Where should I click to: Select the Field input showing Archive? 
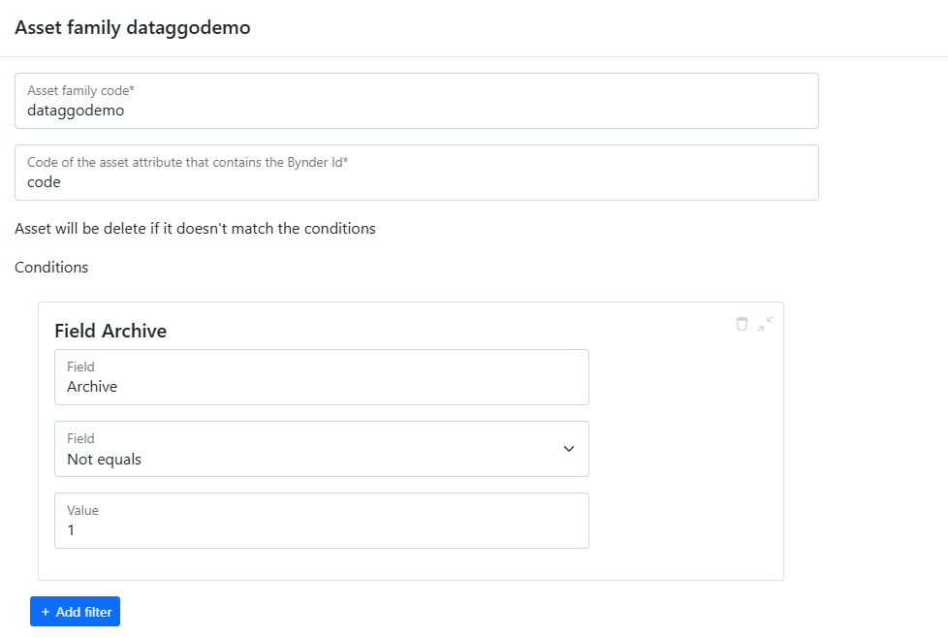click(322, 377)
